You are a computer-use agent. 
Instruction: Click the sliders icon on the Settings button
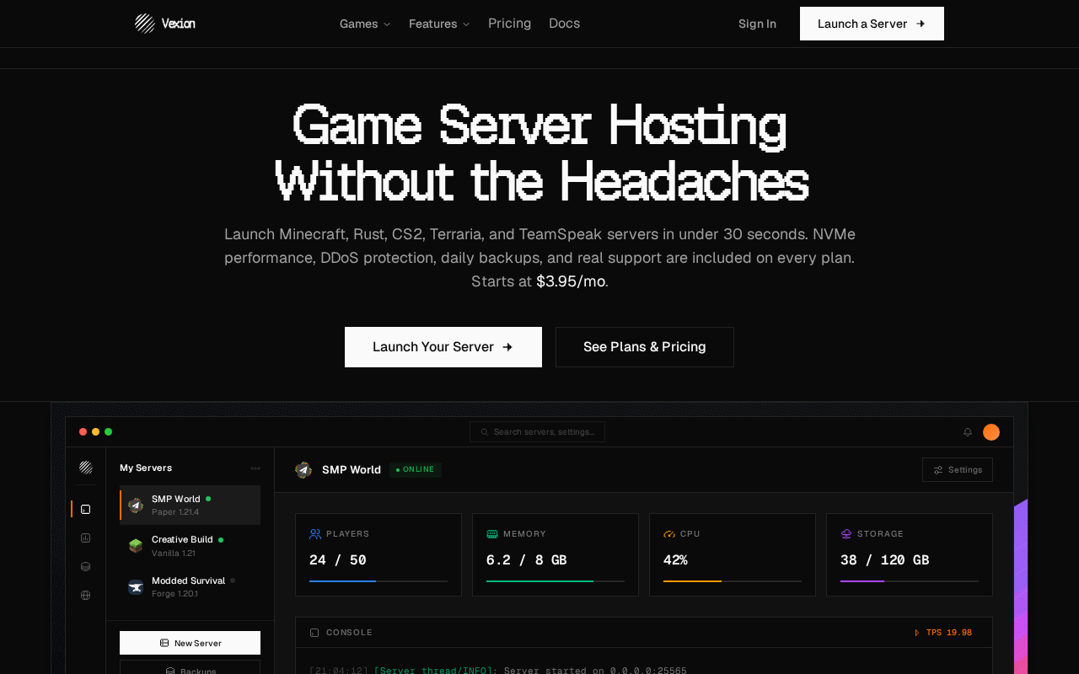938,470
